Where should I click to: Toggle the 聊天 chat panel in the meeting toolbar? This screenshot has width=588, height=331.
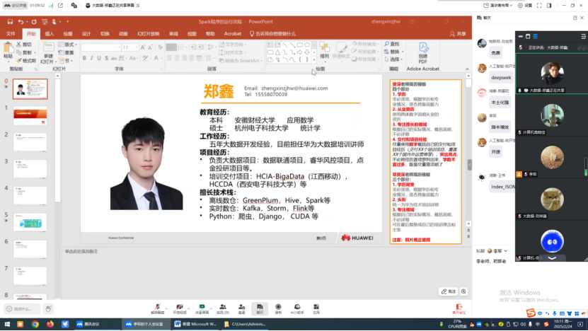coord(260,306)
